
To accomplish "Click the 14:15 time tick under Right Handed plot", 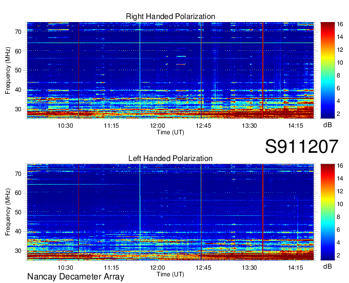I will click(x=296, y=126).
